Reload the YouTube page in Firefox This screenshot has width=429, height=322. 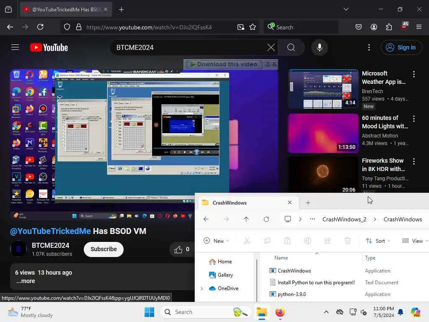click(x=40, y=27)
